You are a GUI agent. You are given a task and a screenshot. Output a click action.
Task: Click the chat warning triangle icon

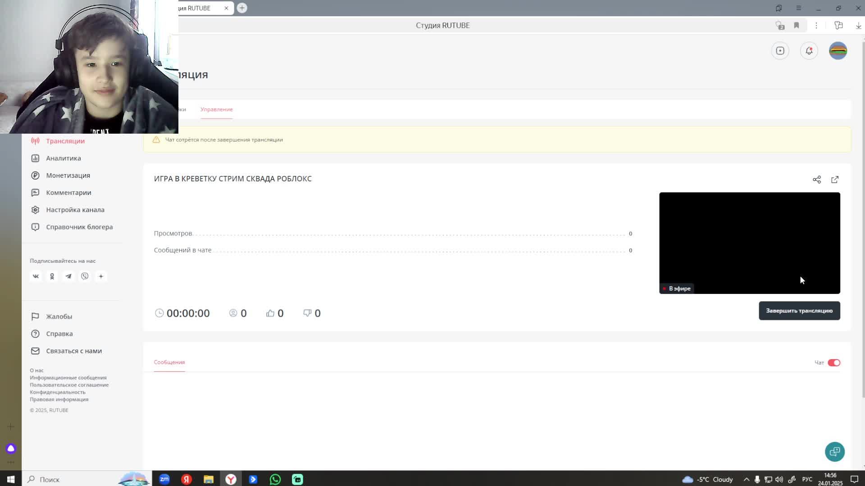click(x=156, y=139)
